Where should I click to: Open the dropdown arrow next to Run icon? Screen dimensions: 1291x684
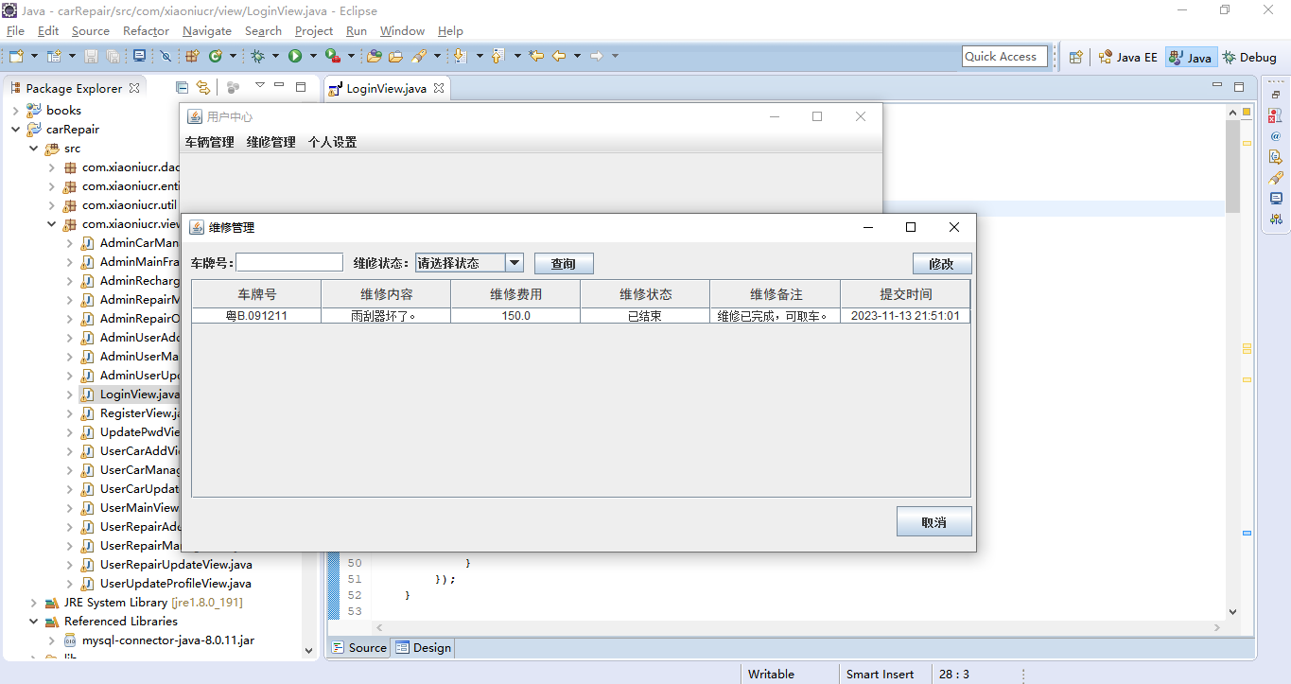pyautogui.click(x=314, y=56)
